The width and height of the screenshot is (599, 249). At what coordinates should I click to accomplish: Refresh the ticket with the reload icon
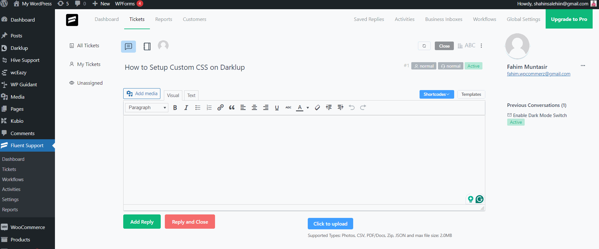(x=424, y=46)
